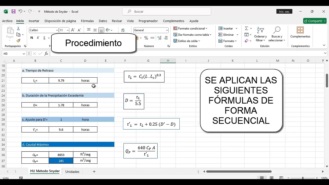Toggle italic (K) formatting
This screenshot has height=185, width=329.
click(38, 38)
